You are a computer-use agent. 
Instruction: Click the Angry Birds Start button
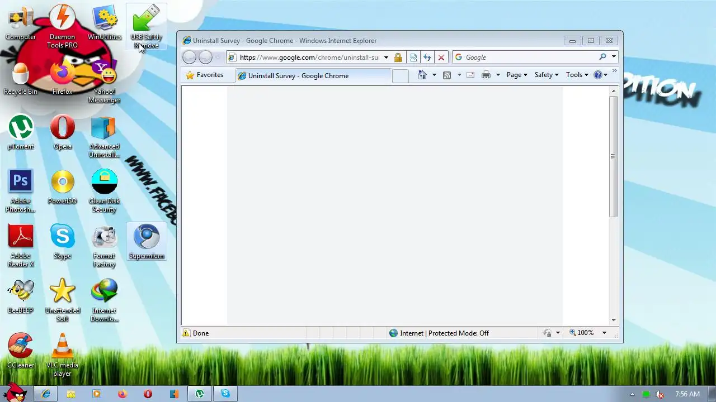click(15, 392)
